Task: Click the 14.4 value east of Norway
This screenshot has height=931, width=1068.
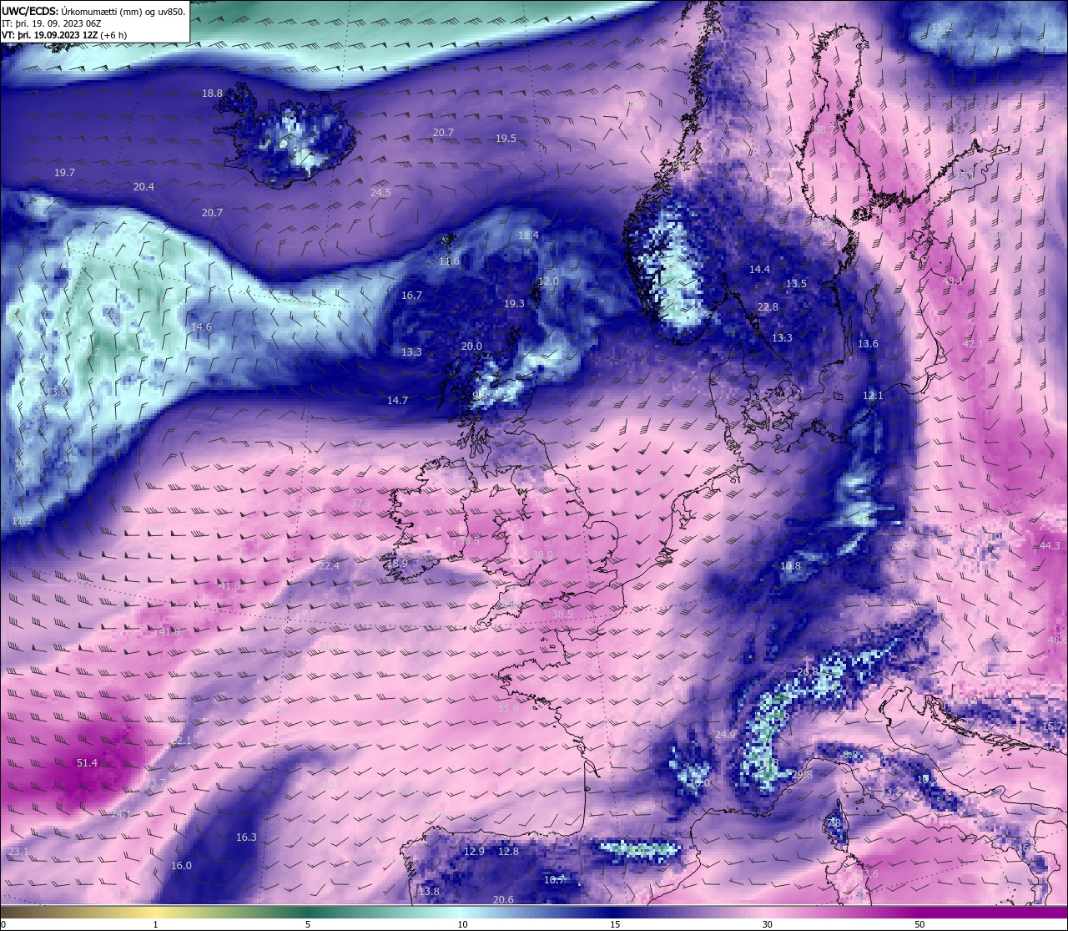Action: tap(759, 270)
